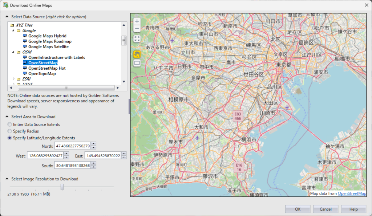Click the Google Maps Hybrid monitor icon
Viewport: 372px width, 216px height.
point(25,36)
